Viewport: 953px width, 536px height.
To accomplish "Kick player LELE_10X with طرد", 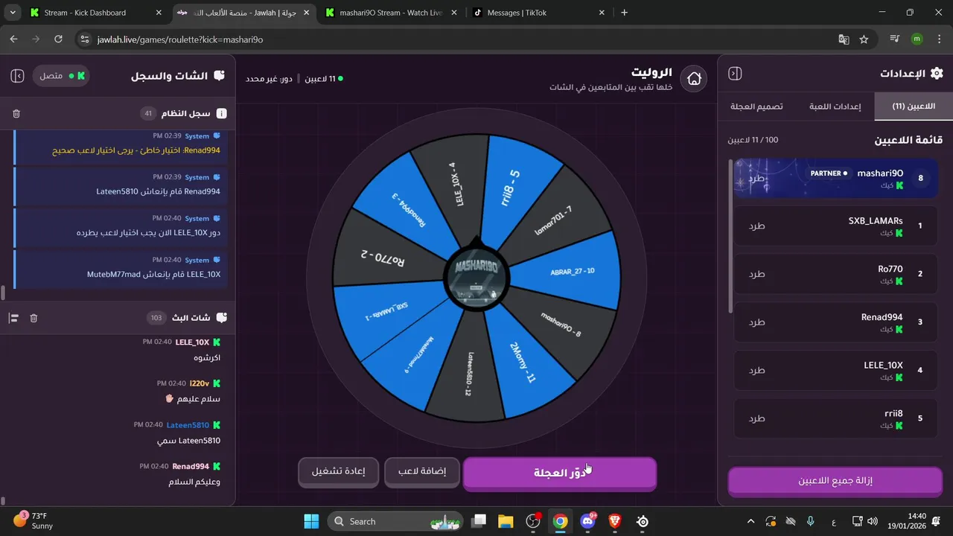I will (x=756, y=370).
